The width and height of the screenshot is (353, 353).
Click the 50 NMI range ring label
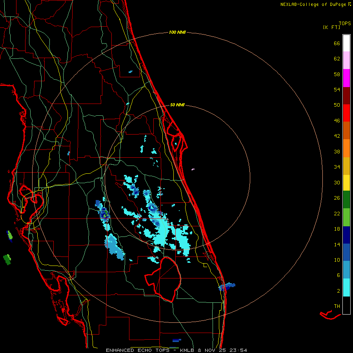pyautogui.click(x=177, y=105)
